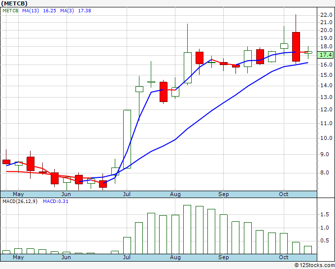Click the 17.38 moving average value
Viewport: 335px width, 269px height.
85,11
